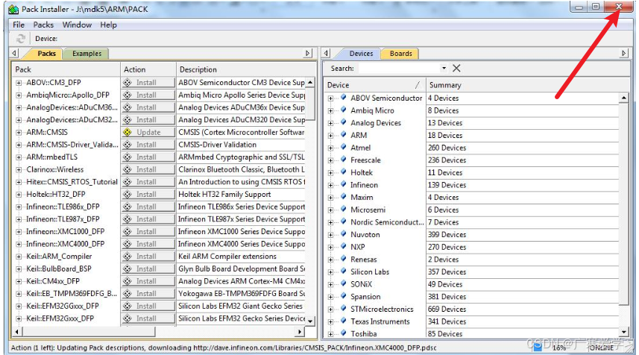Click the Description column header
639x355 pixels.
tap(246, 69)
